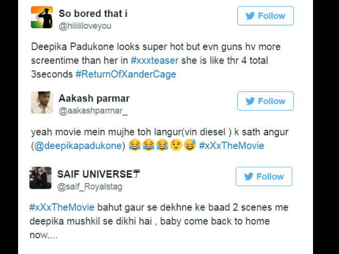Viewport: 339px width, 254px height.
Task: Click Twitter bird icon on Aakash's Follow button
Action: point(250,101)
